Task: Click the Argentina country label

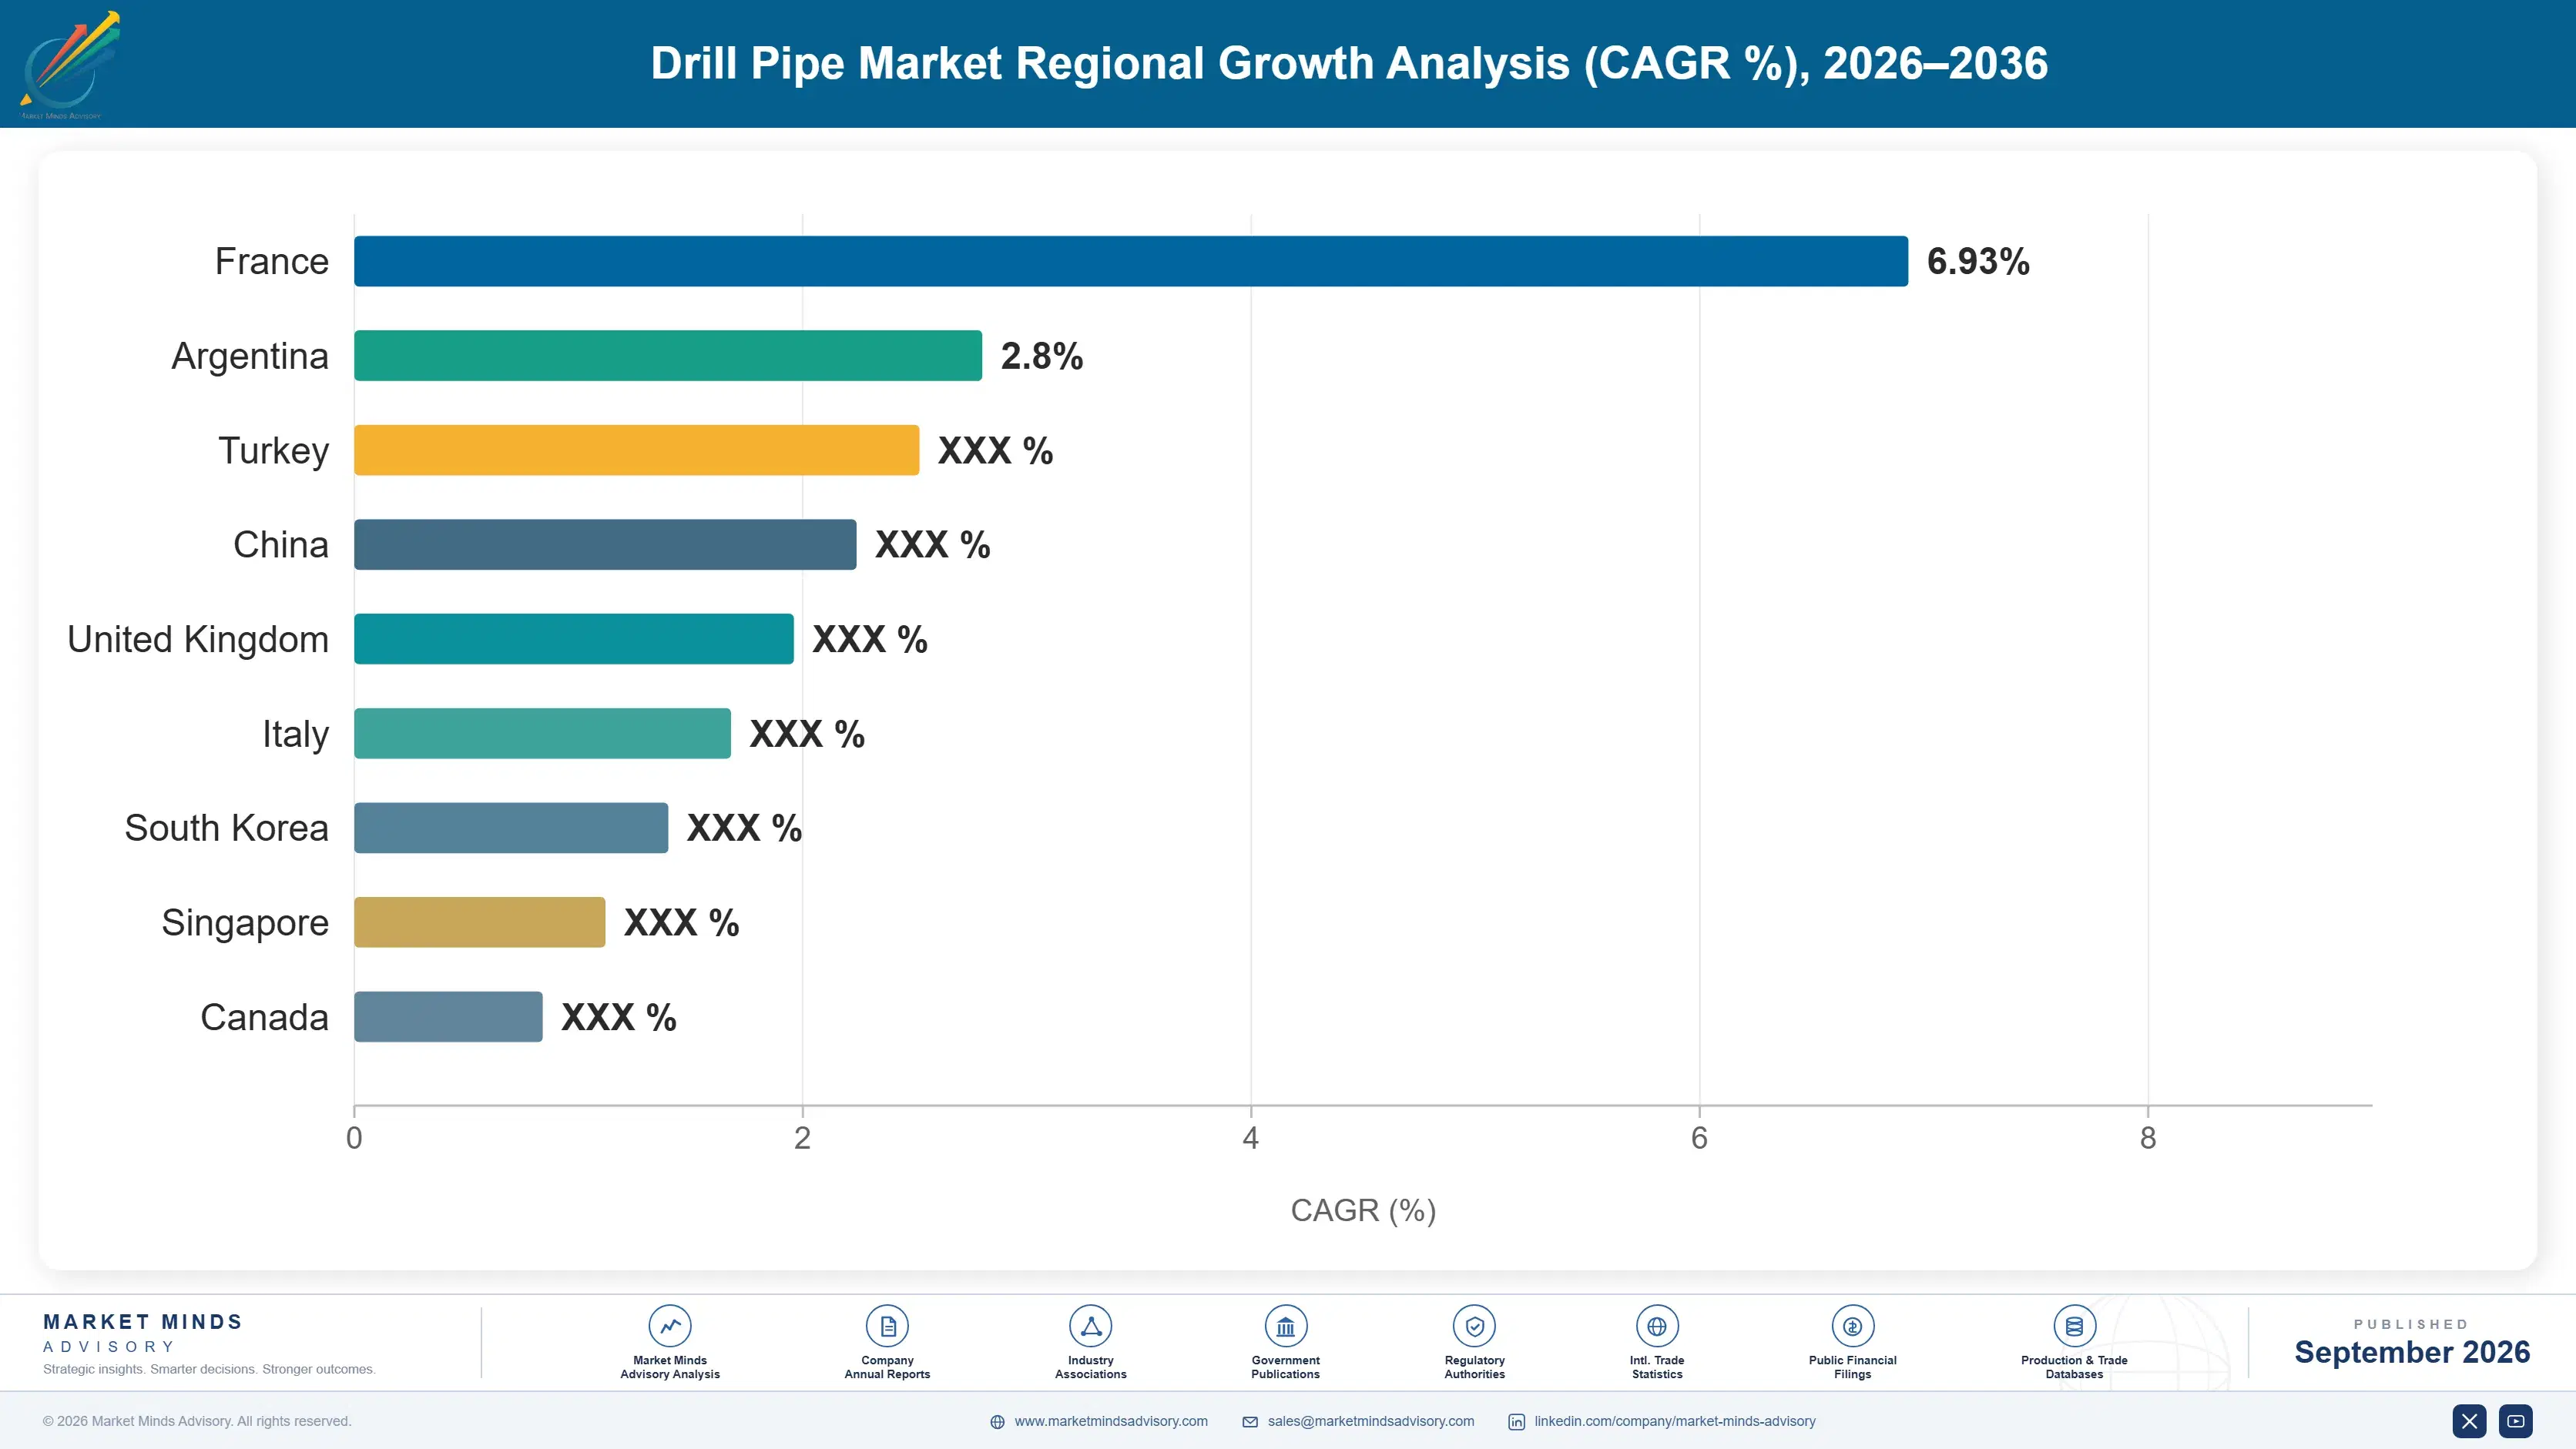Action: point(250,356)
